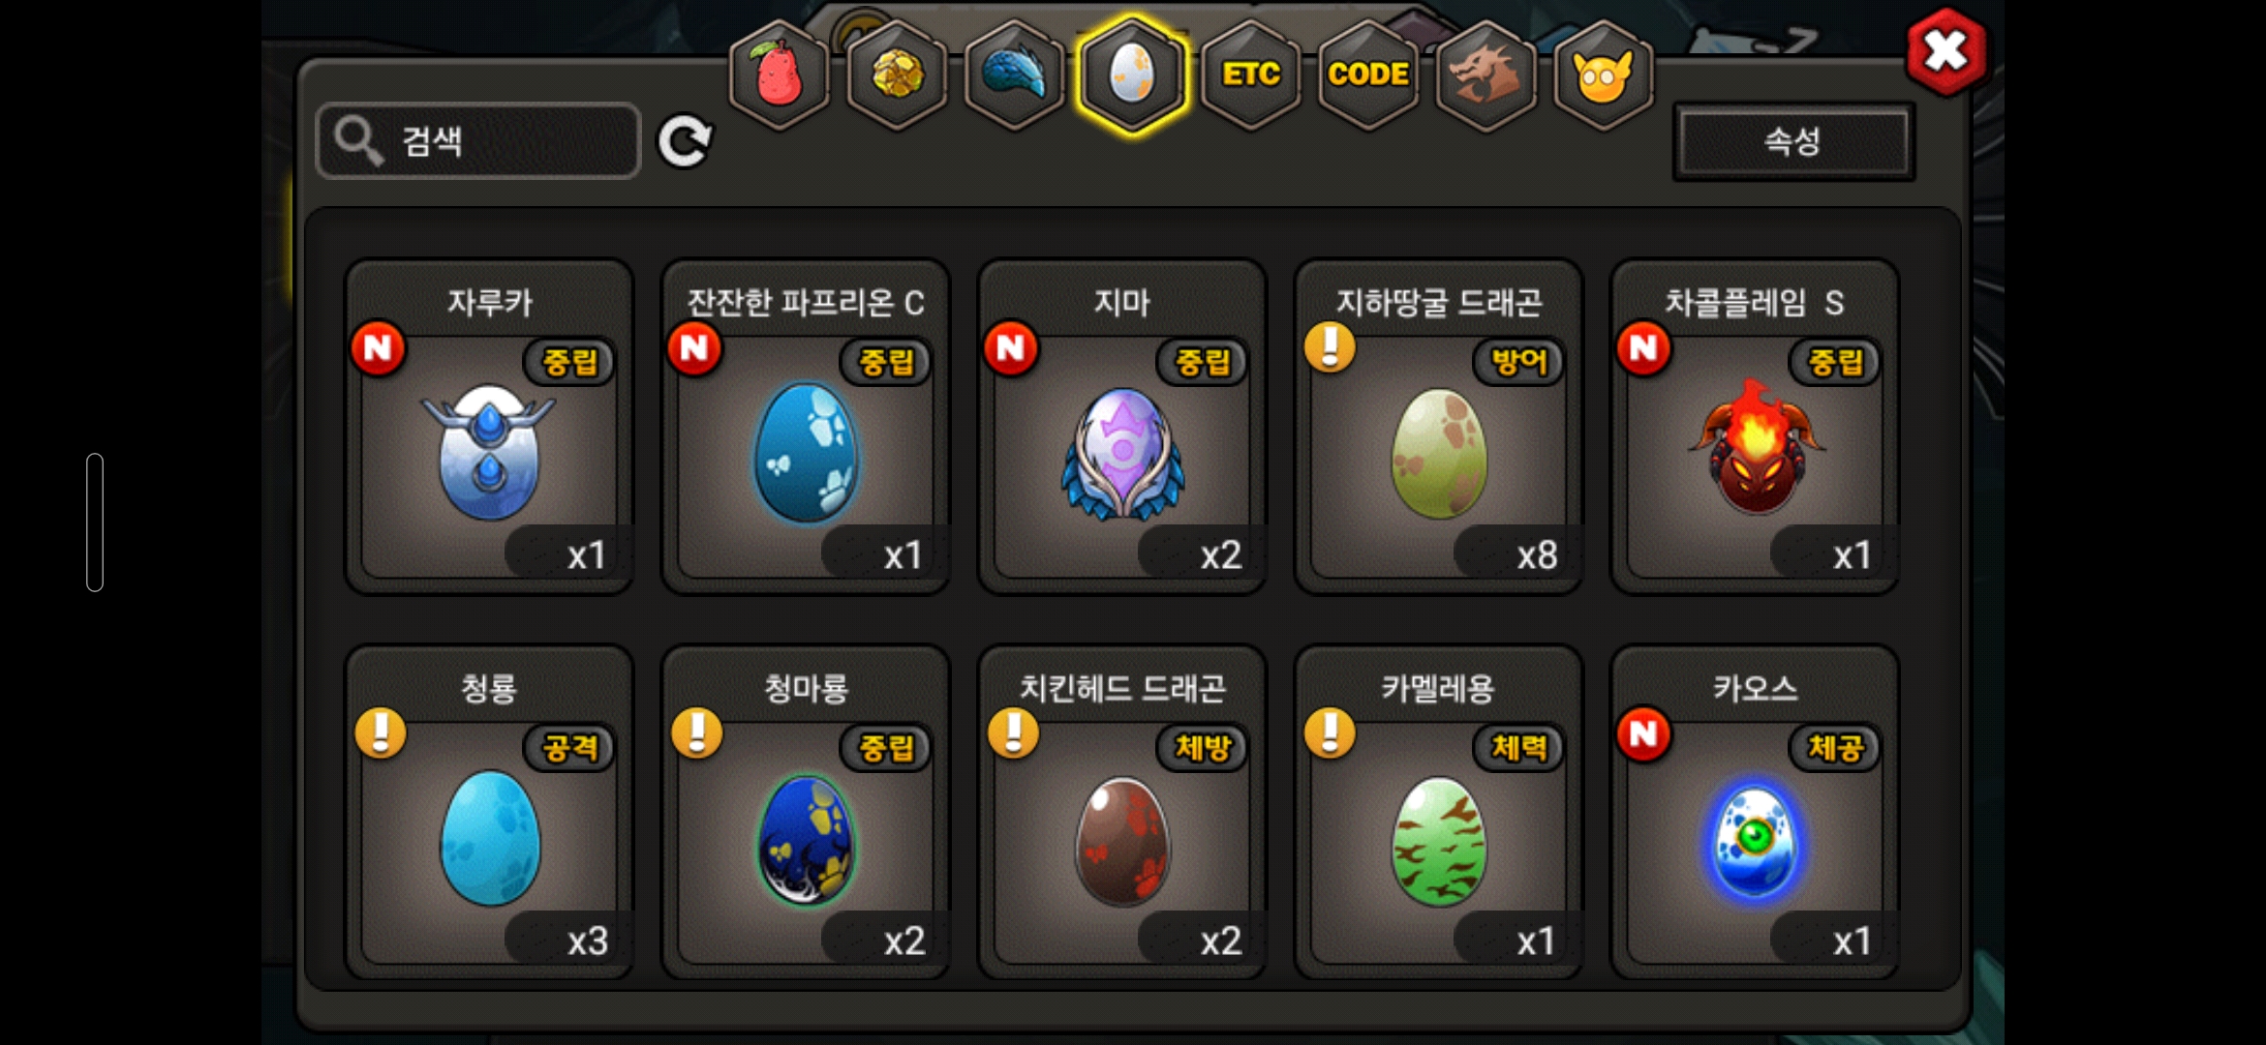
Task: Close the inventory with red X
Action: [1945, 51]
